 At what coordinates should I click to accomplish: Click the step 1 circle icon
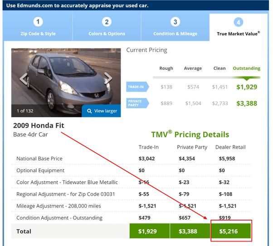(x=38, y=22)
